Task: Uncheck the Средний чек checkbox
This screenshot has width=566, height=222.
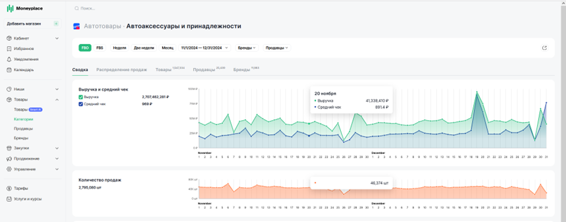Action: tap(81, 104)
